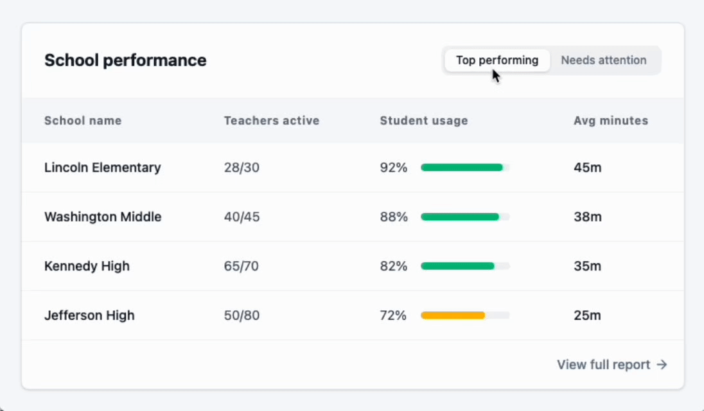Click Washington Middle's 88% usage bar

click(464, 217)
